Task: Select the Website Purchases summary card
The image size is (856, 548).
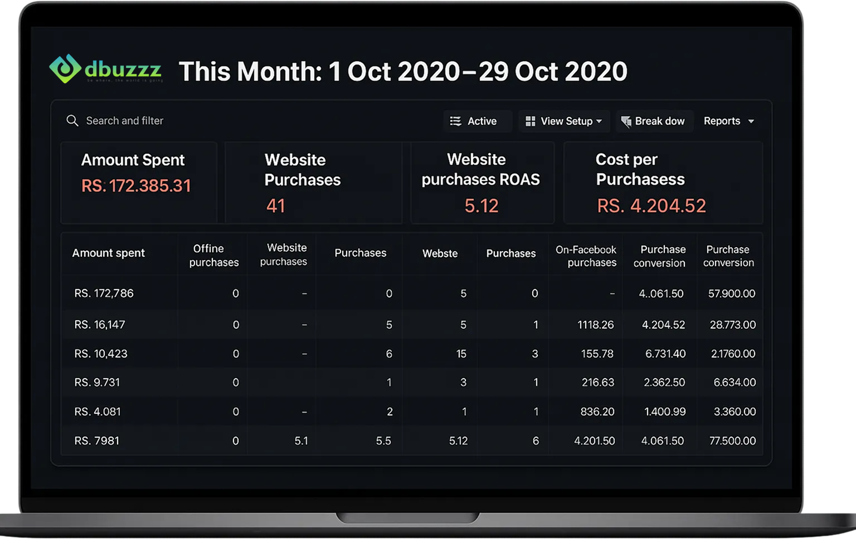Action: pos(313,183)
